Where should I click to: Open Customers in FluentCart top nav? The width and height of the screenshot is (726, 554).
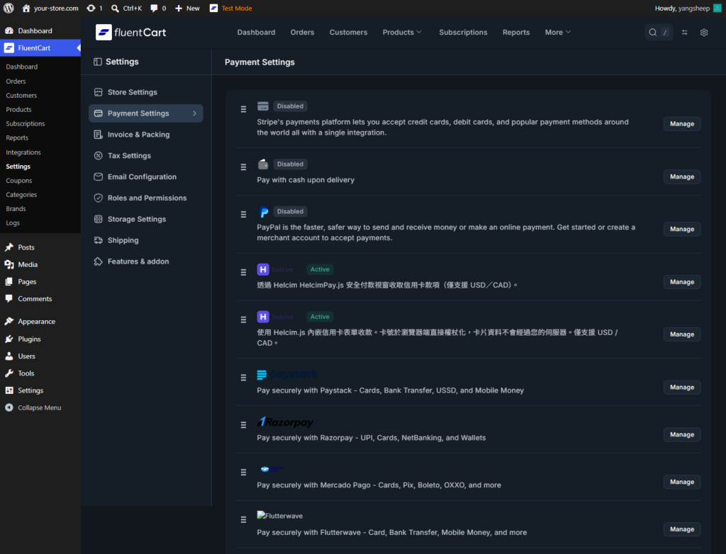[348, 33]
